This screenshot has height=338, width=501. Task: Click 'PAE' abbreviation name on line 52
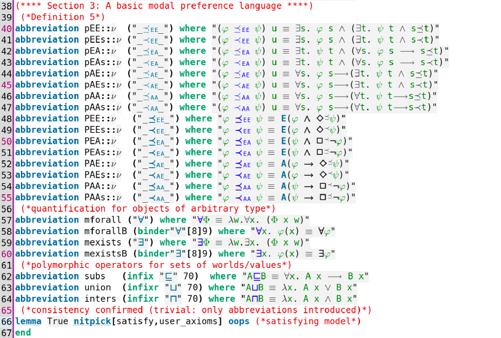(92, 163)
